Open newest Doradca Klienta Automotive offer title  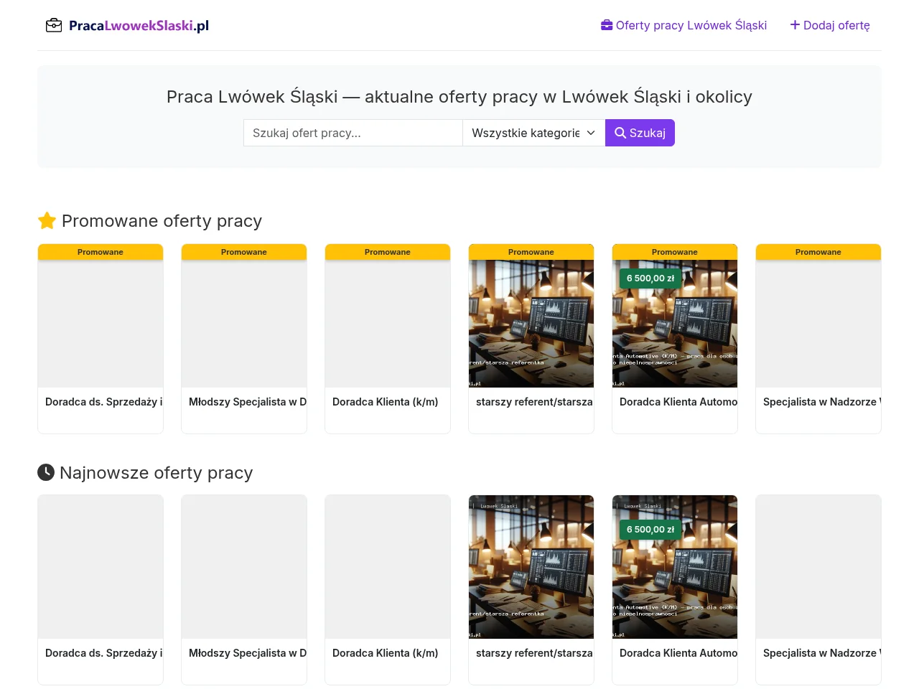pyautogui.click(x=678, y=653)
